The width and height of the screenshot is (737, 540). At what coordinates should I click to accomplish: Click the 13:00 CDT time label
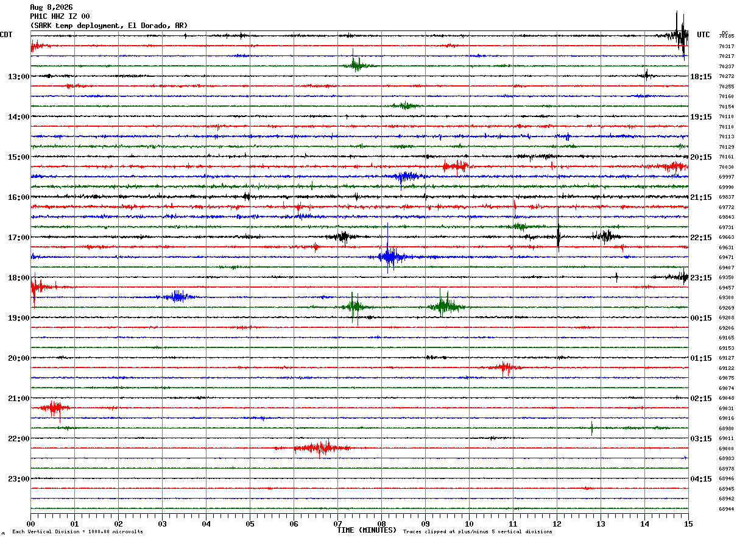(18, 77)
